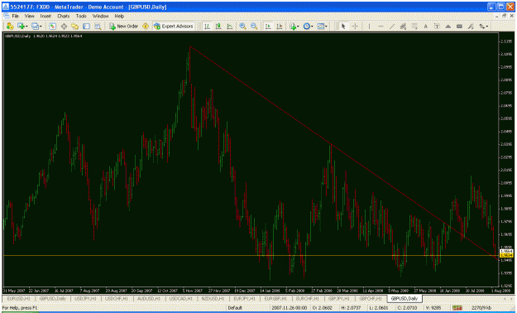Switch to the USDCAD,H1 chart tab

click(181, 298)
